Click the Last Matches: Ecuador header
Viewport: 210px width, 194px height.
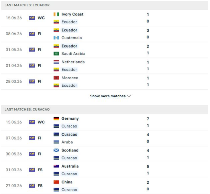(27, 5)
